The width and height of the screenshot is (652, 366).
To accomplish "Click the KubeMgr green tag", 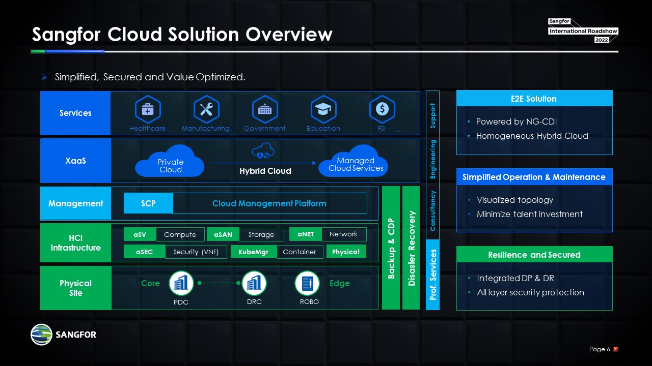I will (254, 252).
